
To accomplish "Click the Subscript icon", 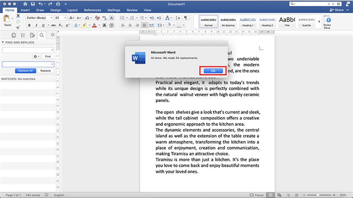I will tap(60, 26).
